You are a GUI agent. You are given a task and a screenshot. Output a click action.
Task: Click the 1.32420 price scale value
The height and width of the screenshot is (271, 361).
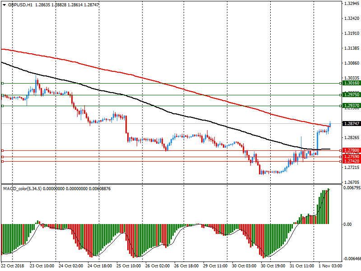click(x=352, y=19)
